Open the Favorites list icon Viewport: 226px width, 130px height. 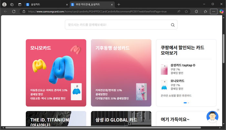(x=205, y=12)
